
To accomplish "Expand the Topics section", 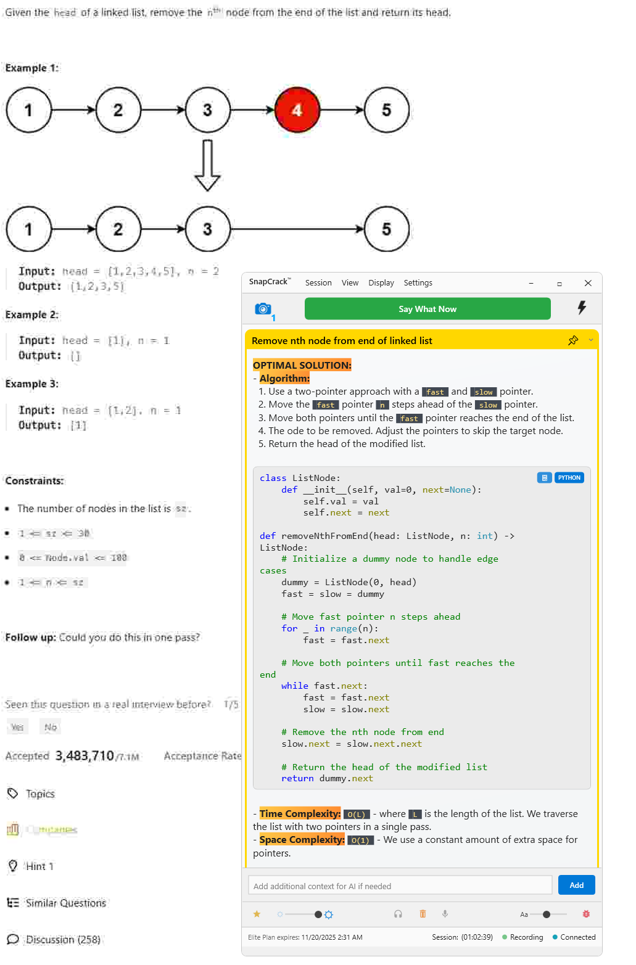I will point(40,794).
